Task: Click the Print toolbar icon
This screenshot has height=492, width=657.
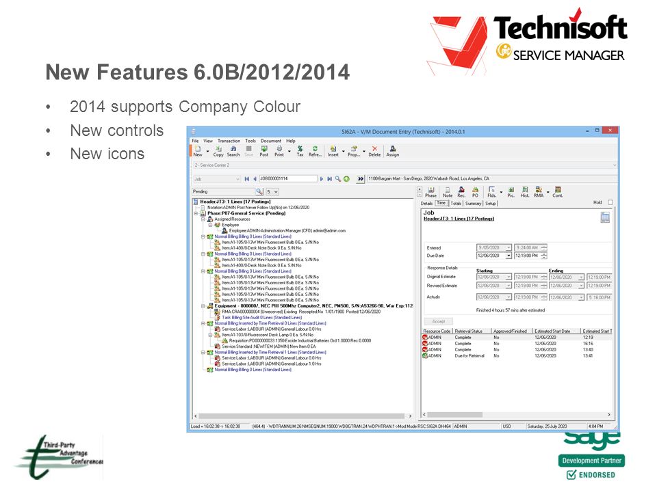Action: click(279, 151)
